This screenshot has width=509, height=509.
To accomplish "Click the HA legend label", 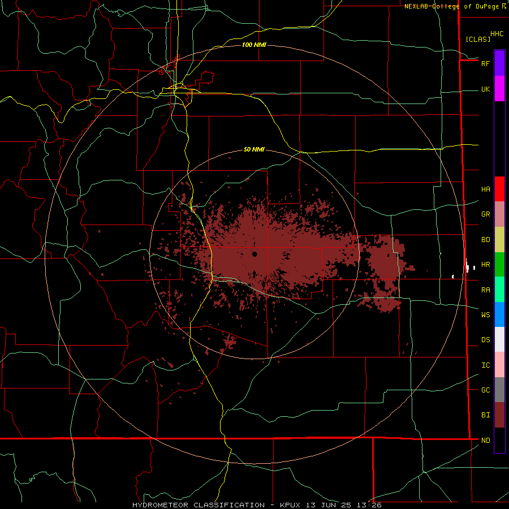I will [x=485, y=189].
